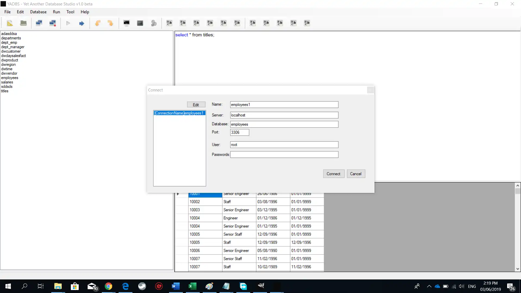Click the 01/12/1986 date cell
Viewport: 521px width, 293px height.
tap(273, 218)
